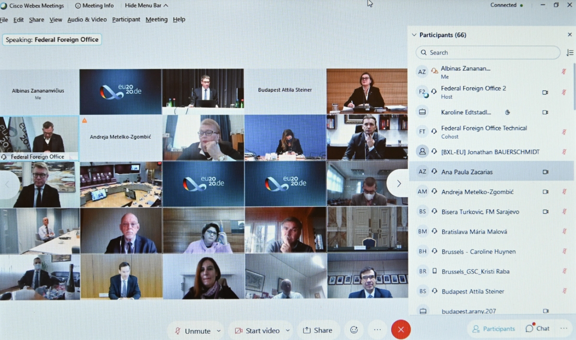Image resolution: width=576 pixels, height=340 pixels.
Task: Click the participant Search field
Action: click(488, 52)
